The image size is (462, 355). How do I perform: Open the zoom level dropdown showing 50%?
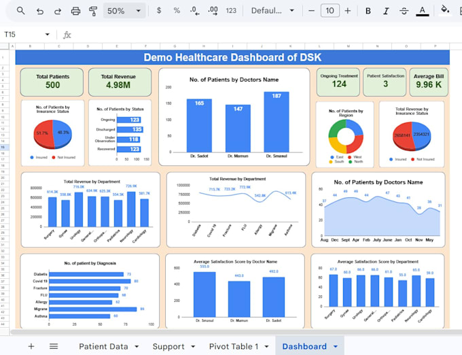point(124,11)
